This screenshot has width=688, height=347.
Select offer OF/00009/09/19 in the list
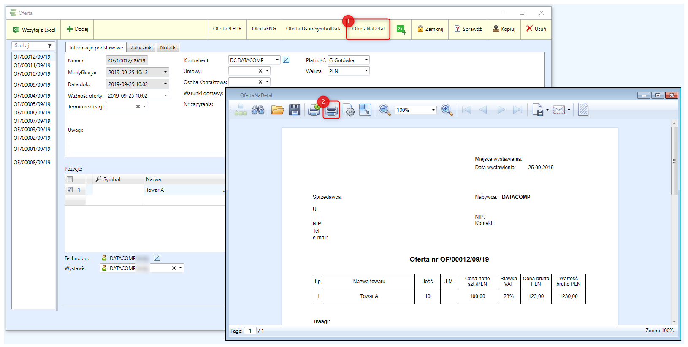coord(32,84)
